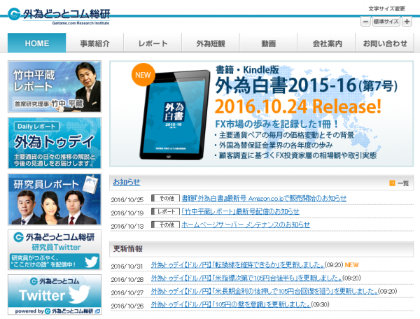Open the Daily レポート 外為トゥデイ banner
Screen dimensions: 420x319
pyautogui.click(x=55, y=143)
